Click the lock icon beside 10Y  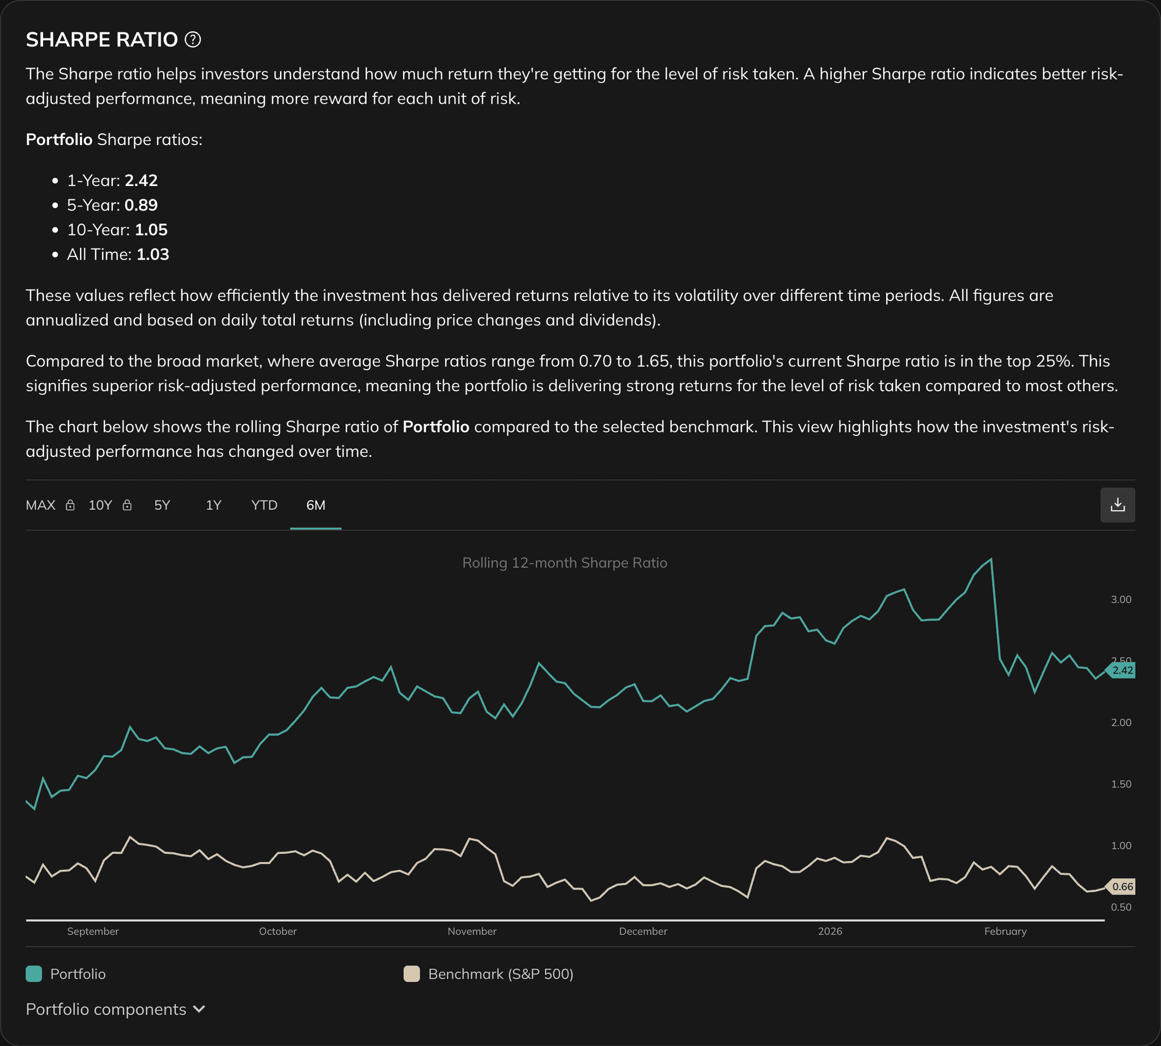127,505
